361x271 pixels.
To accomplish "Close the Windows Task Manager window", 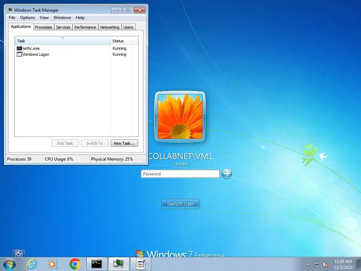I will [140, 10].
